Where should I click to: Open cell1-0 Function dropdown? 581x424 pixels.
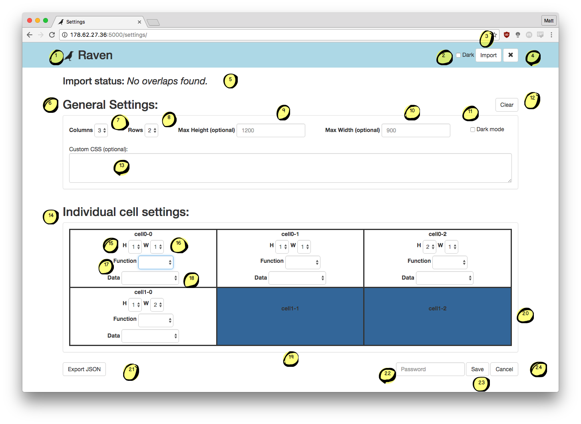tap(156, 320)
